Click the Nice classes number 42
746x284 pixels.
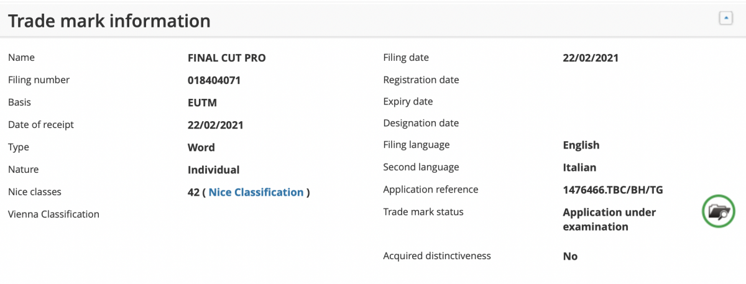coord(193,192)
